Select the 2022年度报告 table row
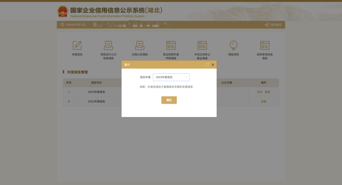Screen dimensions: 342x185 coord(96,102)
